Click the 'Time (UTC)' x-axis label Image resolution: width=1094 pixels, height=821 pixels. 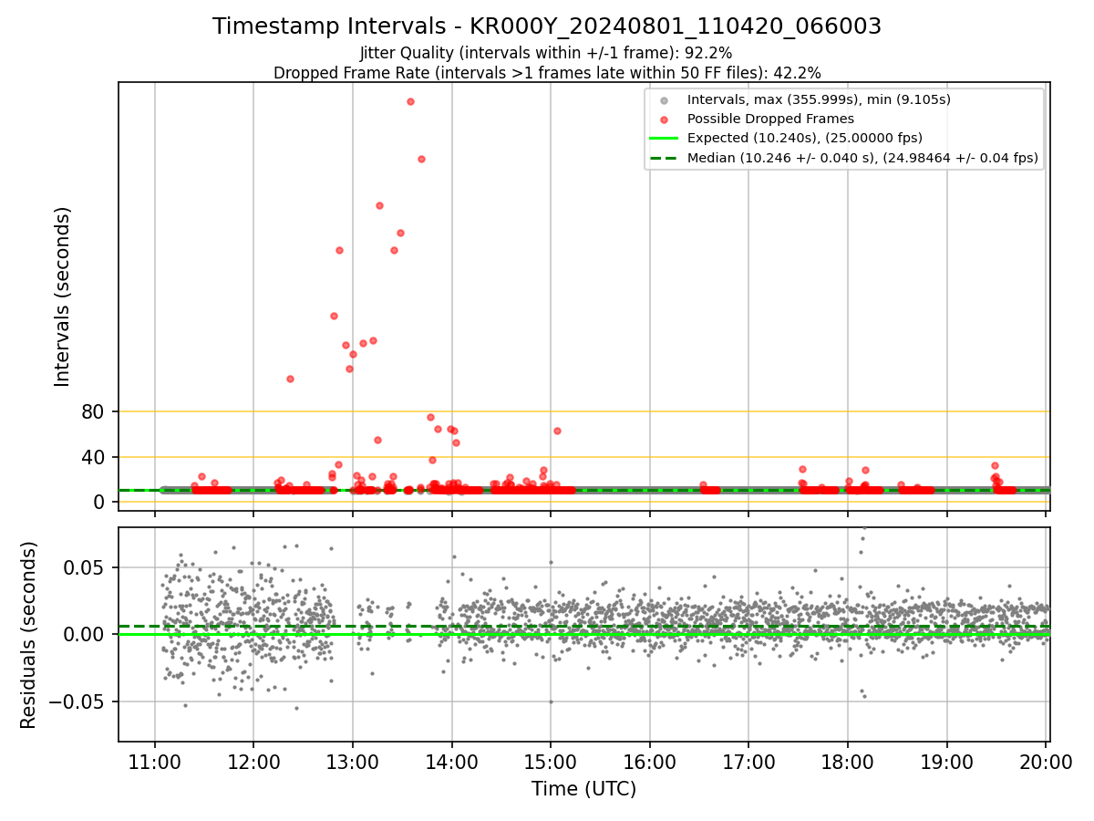(x=584, y=789)
